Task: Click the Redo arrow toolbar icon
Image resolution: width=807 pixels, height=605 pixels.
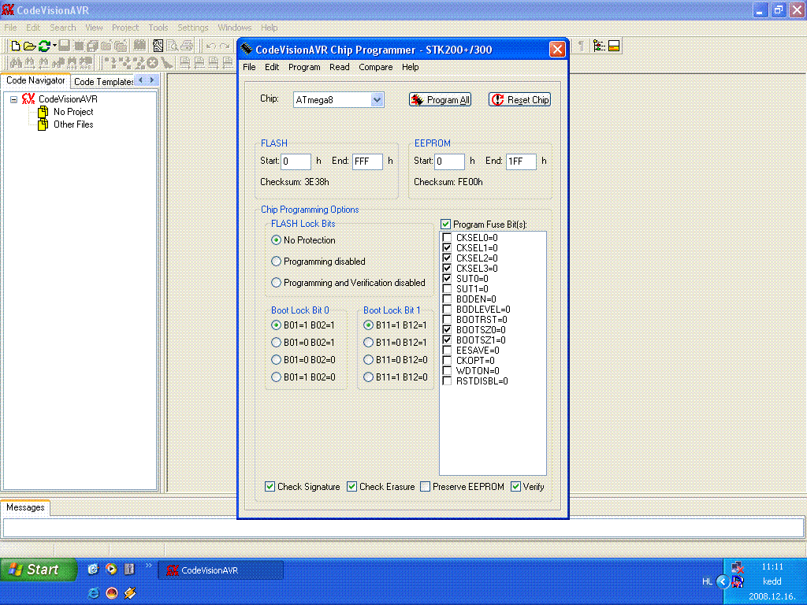Action: [x=225, y=46]
